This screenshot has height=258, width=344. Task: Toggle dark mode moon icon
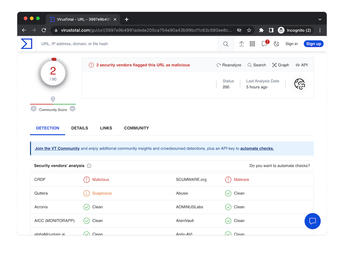pos(276,44)
